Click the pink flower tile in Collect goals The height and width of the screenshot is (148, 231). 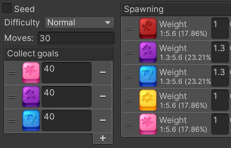(x=31, y=73)
